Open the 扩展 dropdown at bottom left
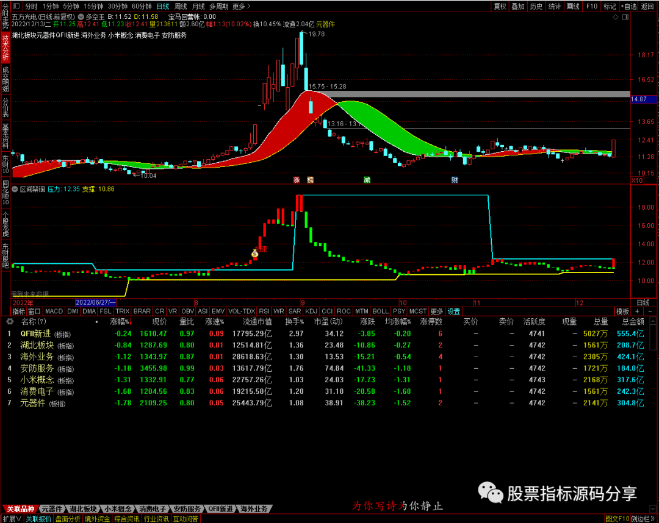This screenshot has width=659, height=523. pos(12,519)
